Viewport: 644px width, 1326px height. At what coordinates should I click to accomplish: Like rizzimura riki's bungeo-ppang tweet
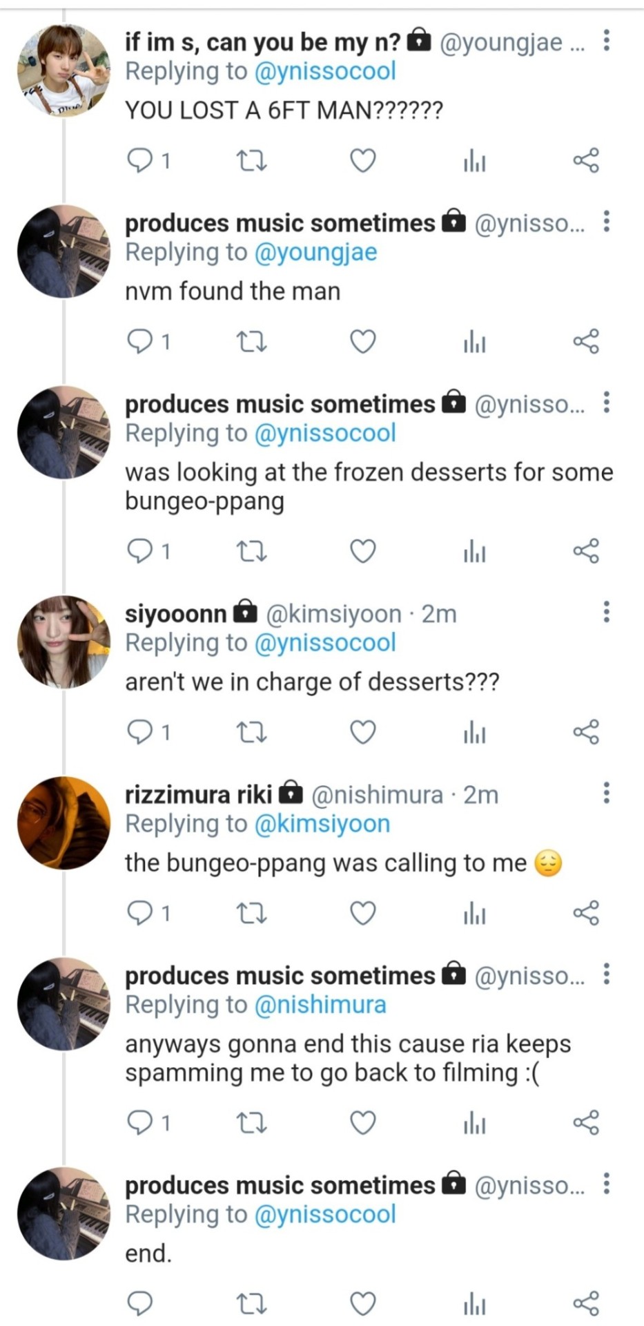[363, 914]
